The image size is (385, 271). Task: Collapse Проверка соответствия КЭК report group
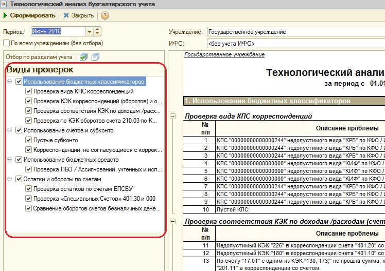click(x=173, y=222)
